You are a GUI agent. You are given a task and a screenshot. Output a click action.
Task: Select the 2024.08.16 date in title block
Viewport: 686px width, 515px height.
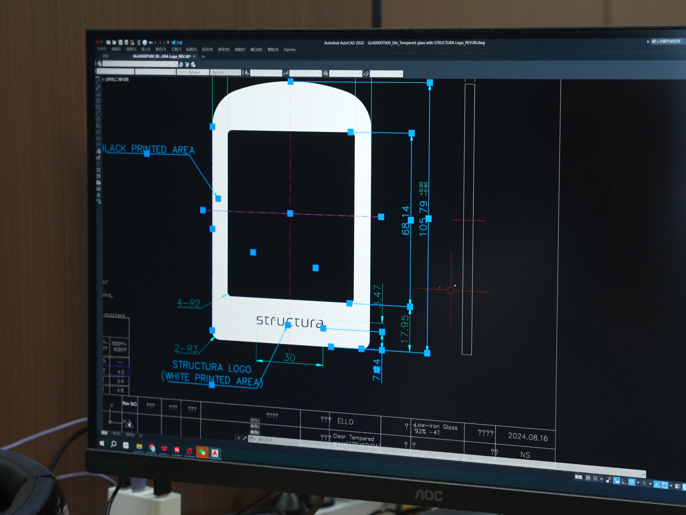point(527,437)
